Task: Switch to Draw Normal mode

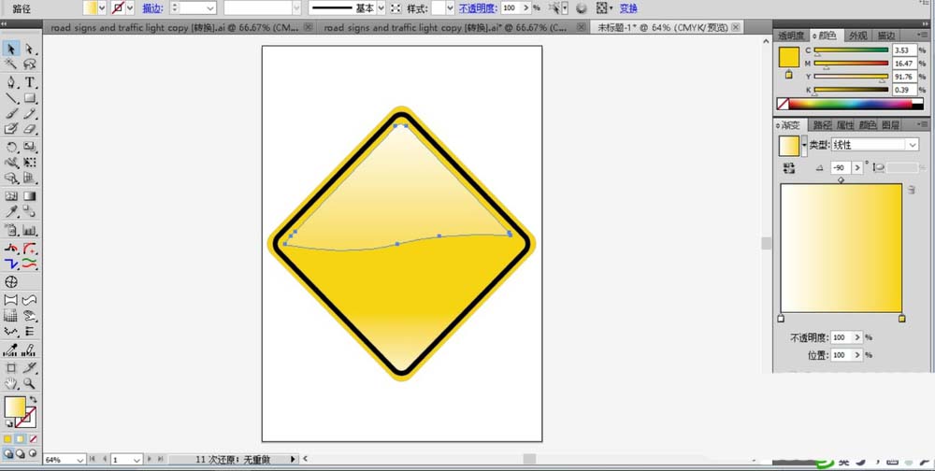Action: point(7,453)
